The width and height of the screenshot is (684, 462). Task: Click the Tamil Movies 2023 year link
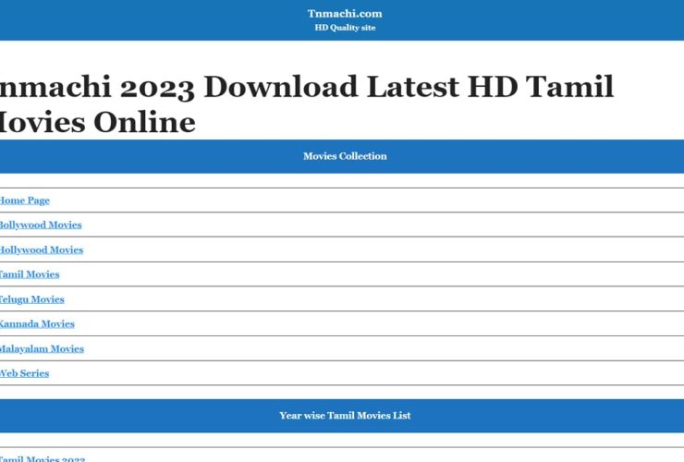tap(43, 458)
